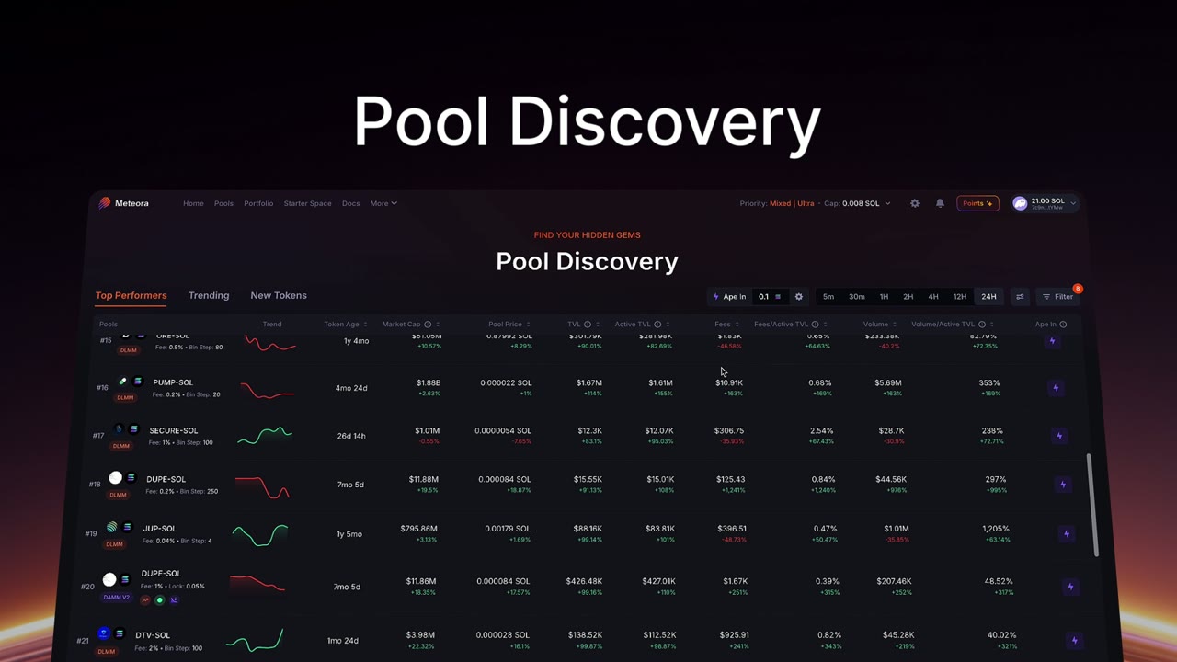Click DAMM V2 badge on DUPE-SOL #20

(x=117, y=598)
